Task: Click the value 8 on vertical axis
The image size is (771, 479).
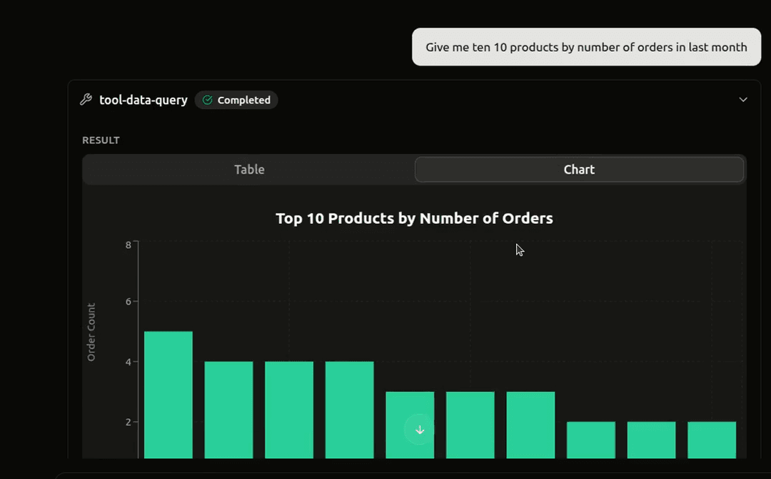Action: [x=128, y=243]
